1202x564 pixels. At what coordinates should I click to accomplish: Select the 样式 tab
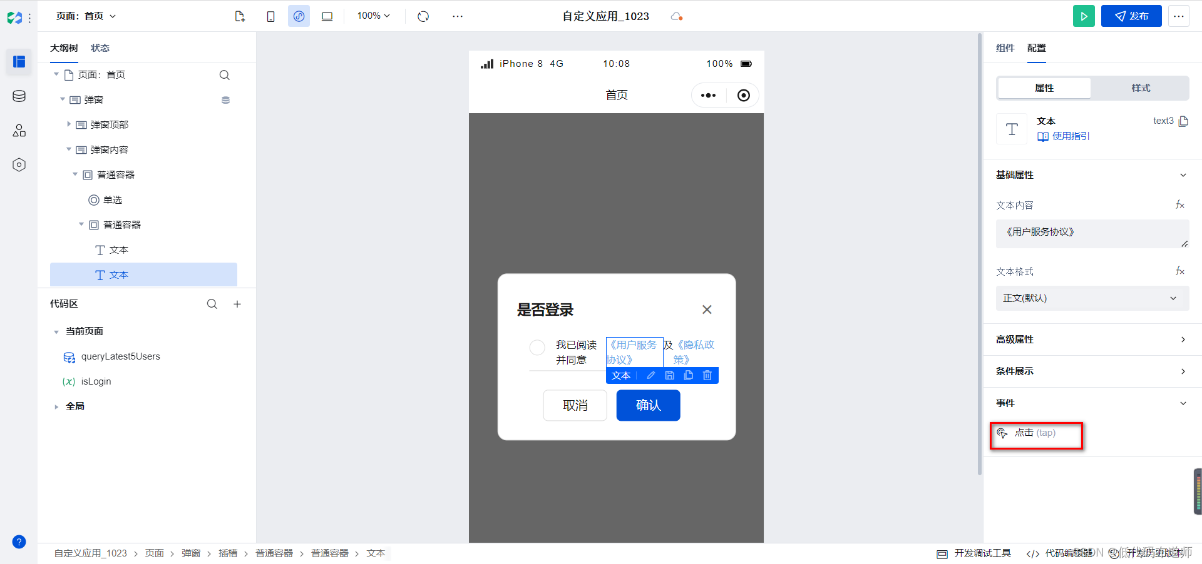(1141, 88)
